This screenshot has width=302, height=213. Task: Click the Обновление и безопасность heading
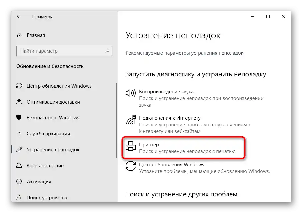pyautogui.click(x=50, y=66)
